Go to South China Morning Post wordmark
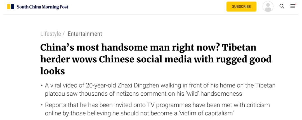The image size is (302, 120). [43, 7]
